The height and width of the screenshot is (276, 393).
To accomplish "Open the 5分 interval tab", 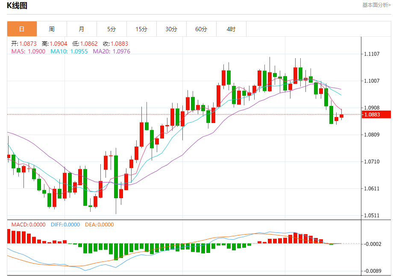I will click(x=111, y=29).
